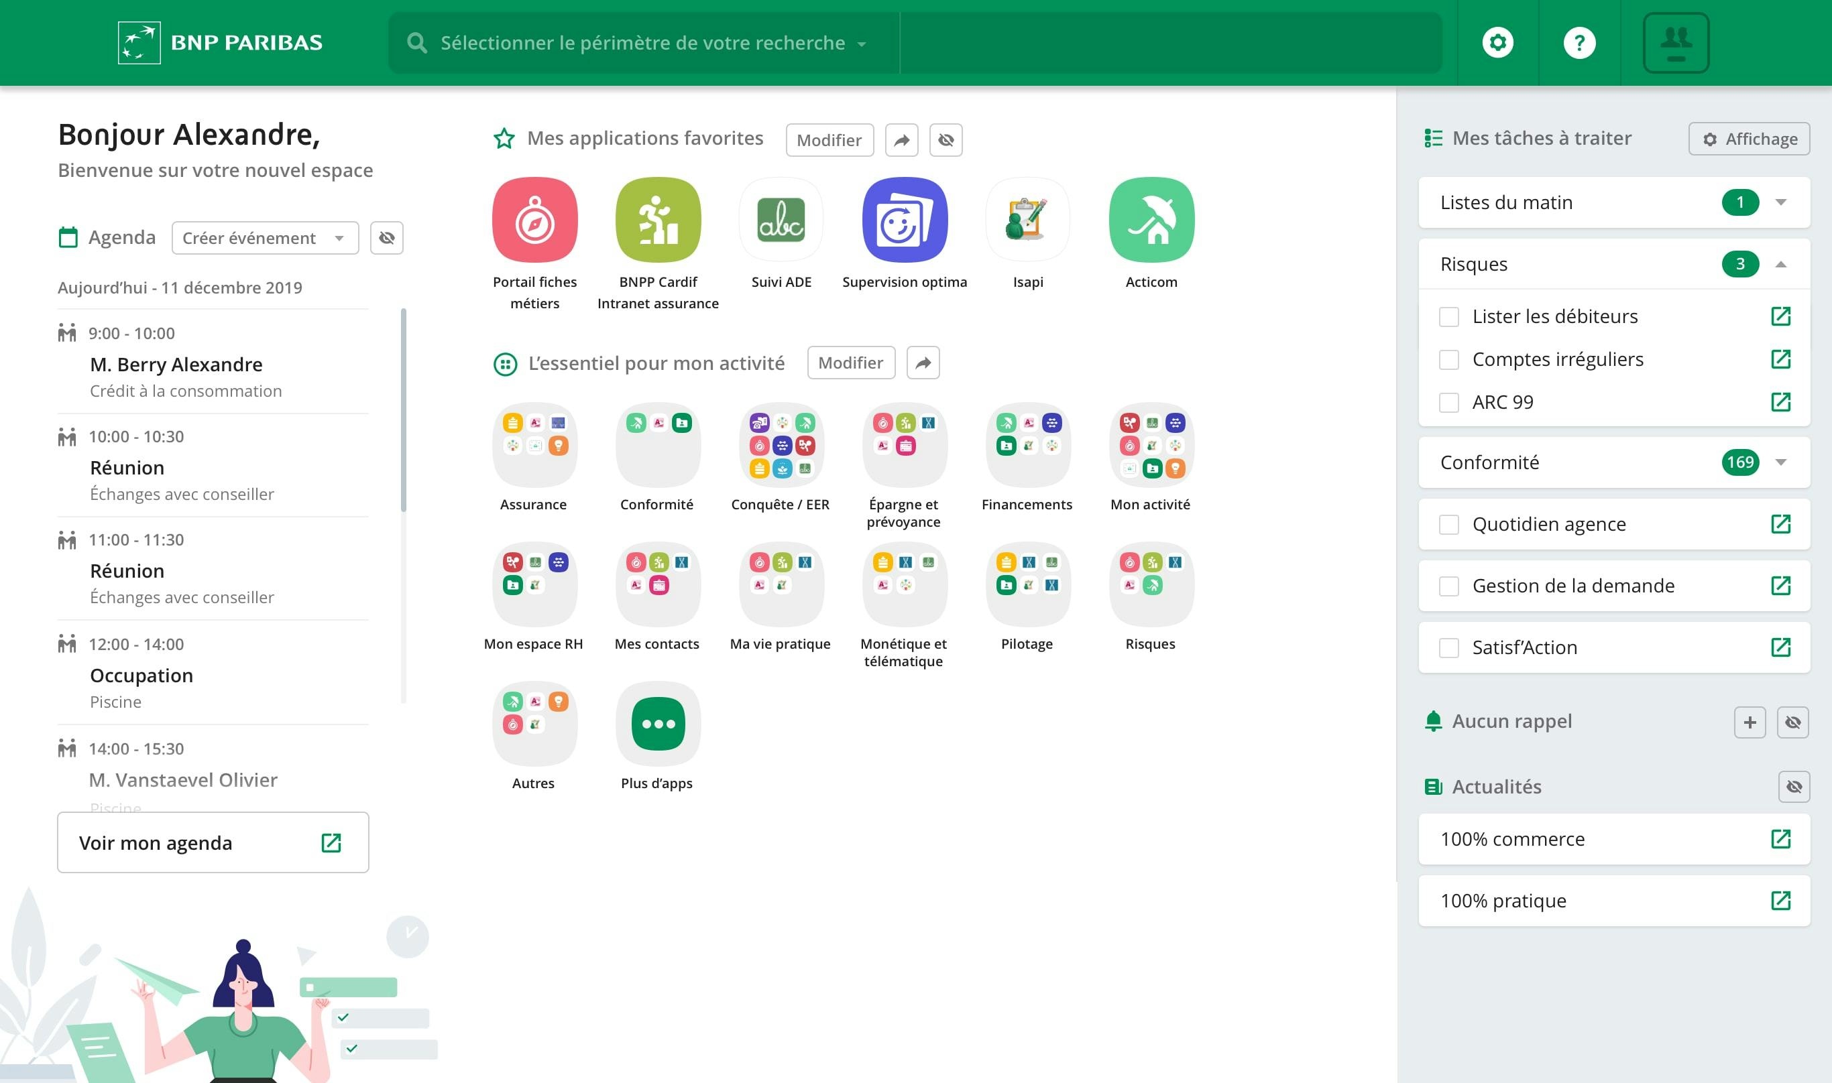Open Monétique et télématique folder

pyautogui.click(x=905, y=584)
